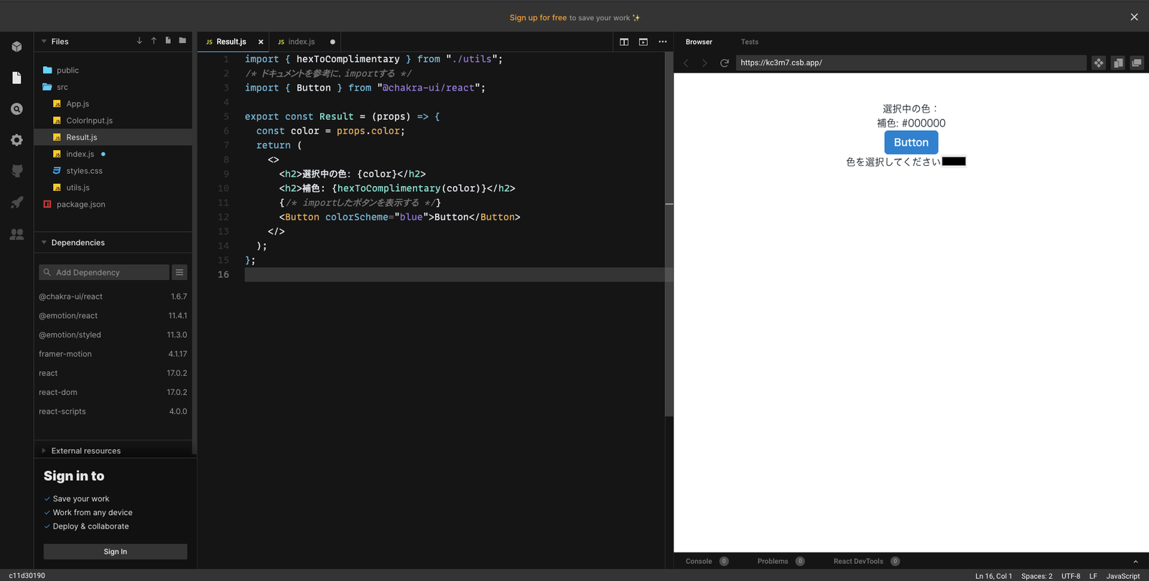
Task: Create a new file via Files header icon
Action: (168, 41)
